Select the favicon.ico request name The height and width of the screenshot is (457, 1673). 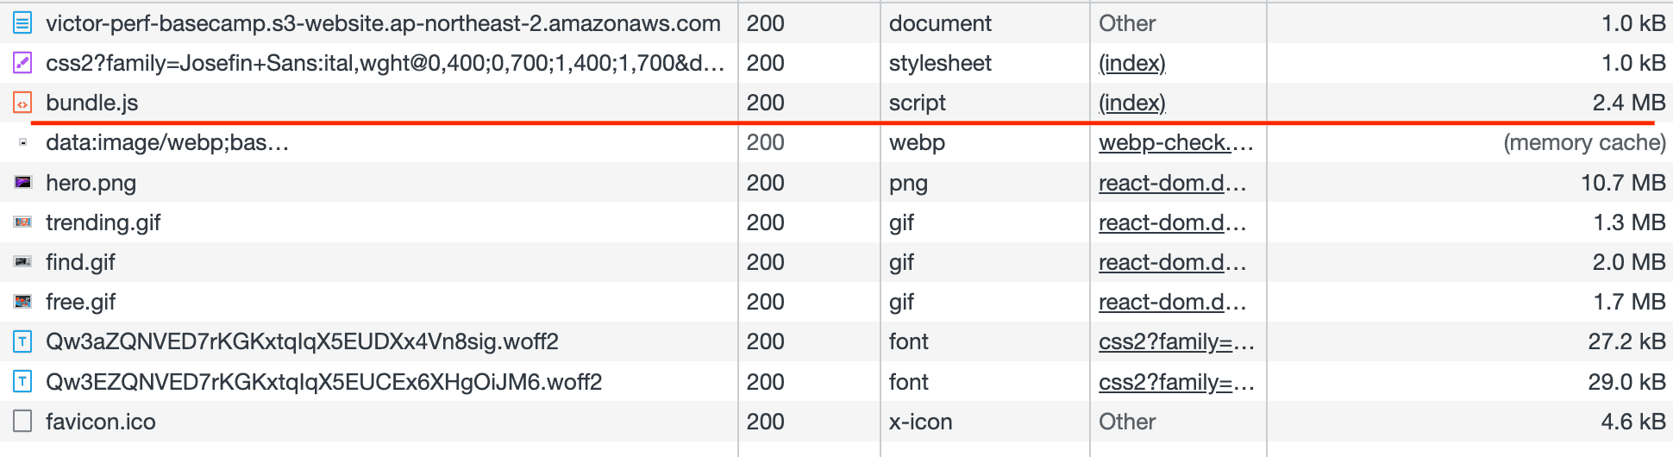click(100, 422)
